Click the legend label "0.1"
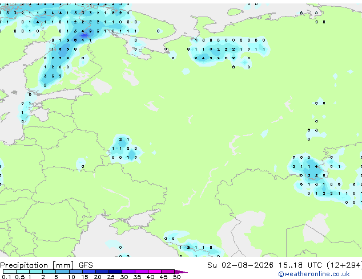 pos(6,277)
